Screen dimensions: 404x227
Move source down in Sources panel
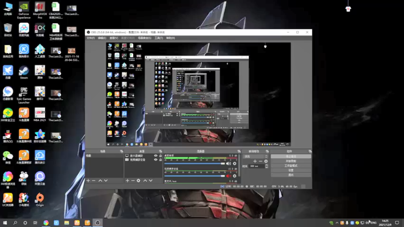(150, 181)
